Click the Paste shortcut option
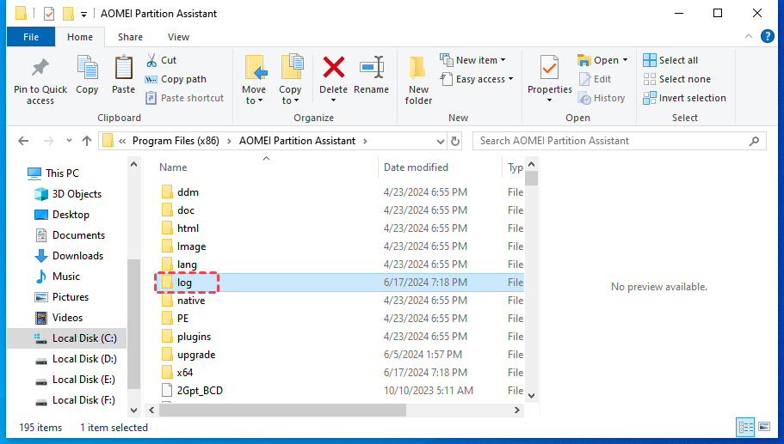Screen dimensions: 784x444 coord(184,98)
